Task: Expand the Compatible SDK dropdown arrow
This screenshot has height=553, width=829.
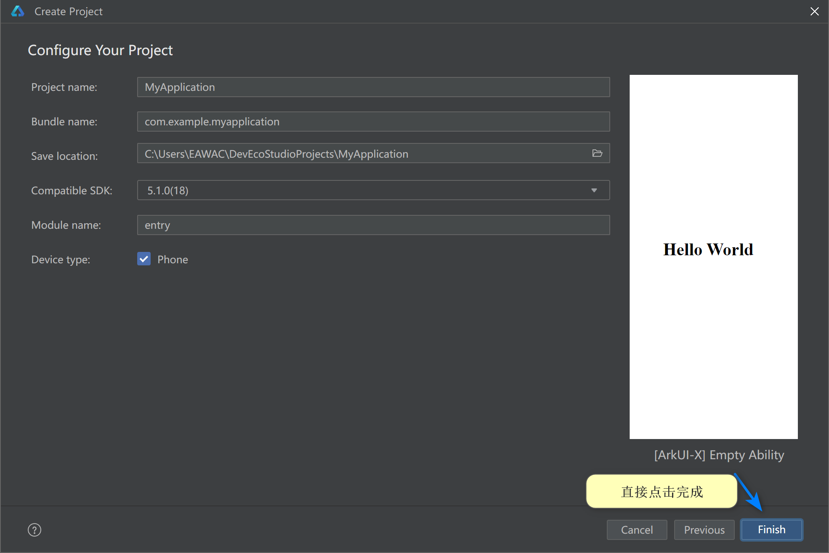Action: tap(594, 191)
